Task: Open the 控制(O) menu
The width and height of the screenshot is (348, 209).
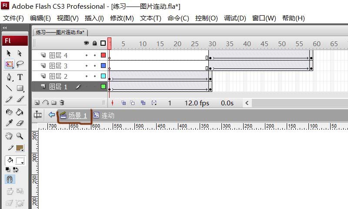Action: 206,18
